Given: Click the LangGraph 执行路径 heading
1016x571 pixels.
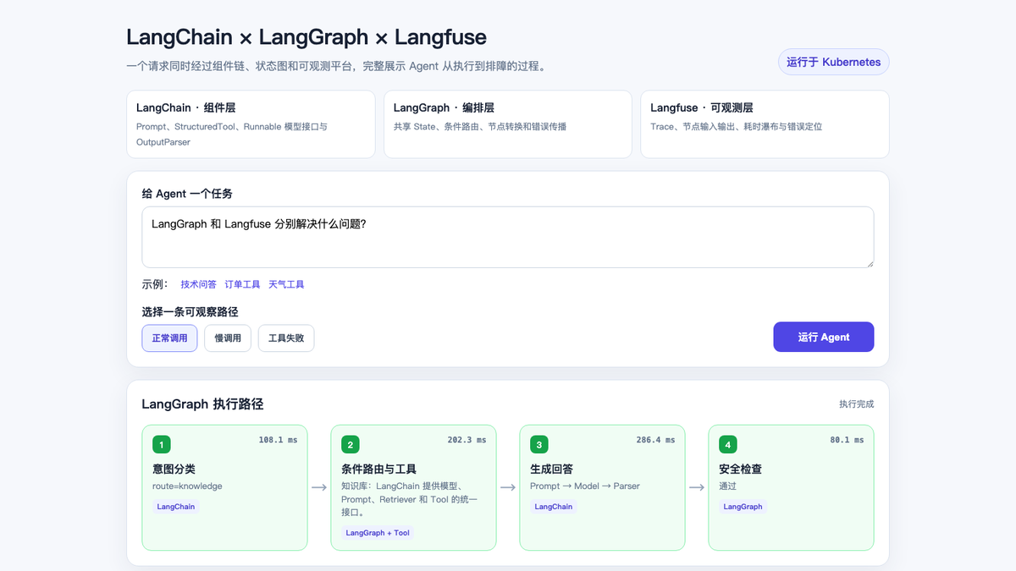Looking at the screenshot, I should tap(202, 404).
